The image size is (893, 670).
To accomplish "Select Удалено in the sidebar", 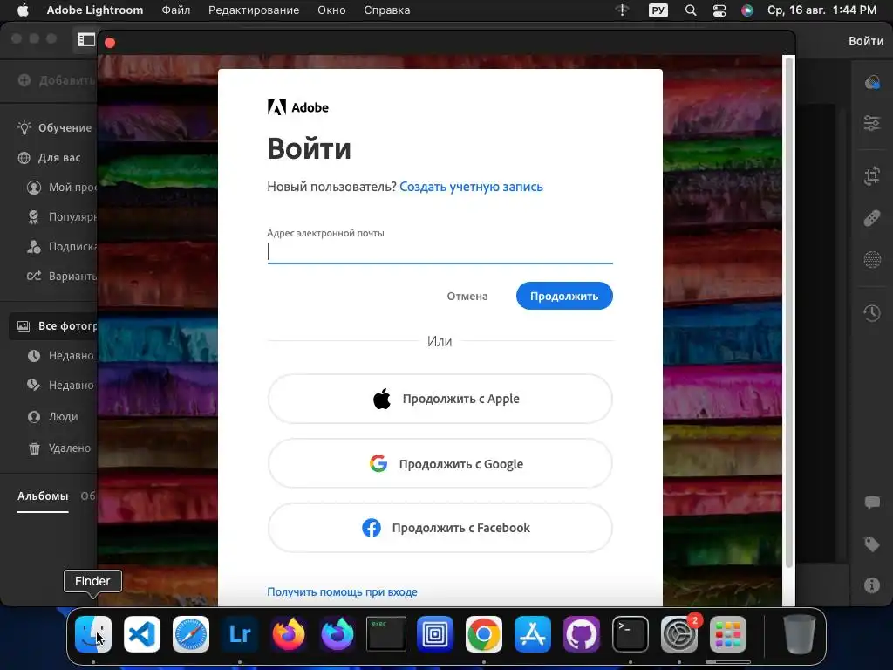I will [59, 448].
